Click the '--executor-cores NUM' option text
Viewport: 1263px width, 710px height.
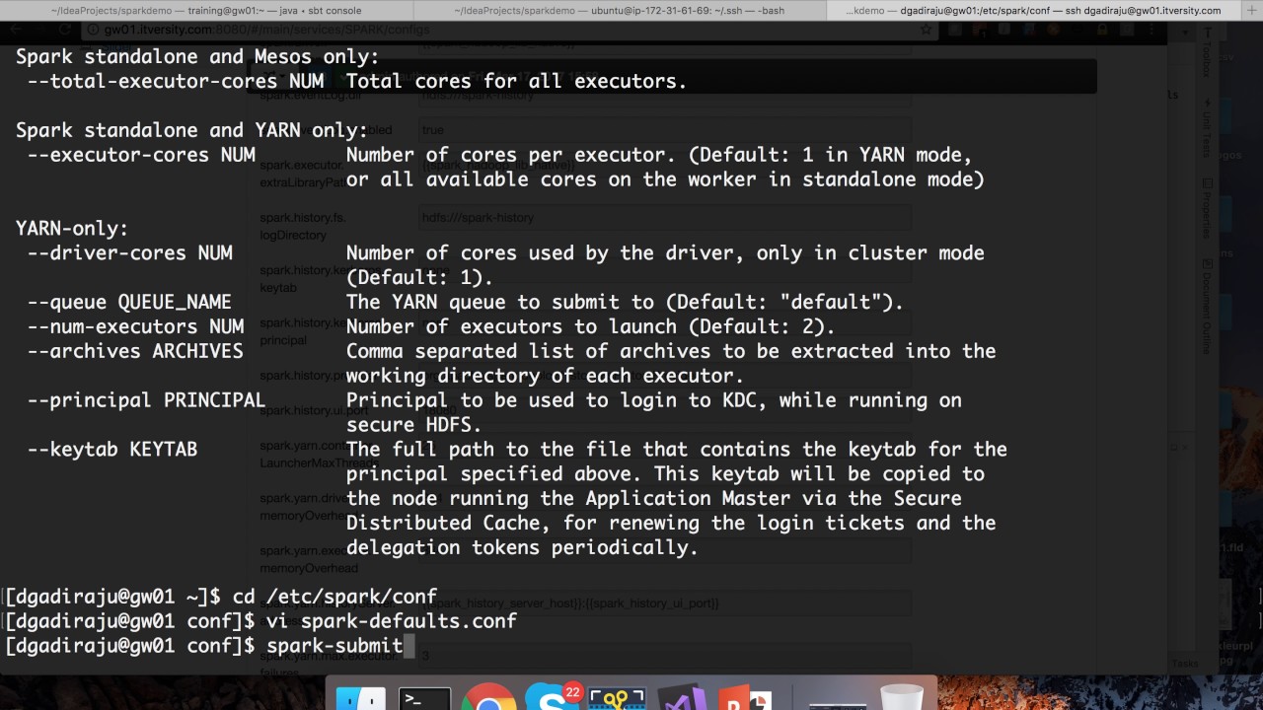point(141,155)
